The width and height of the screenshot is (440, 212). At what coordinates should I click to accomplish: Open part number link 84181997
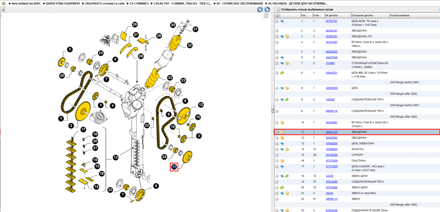tap(331, 42)
